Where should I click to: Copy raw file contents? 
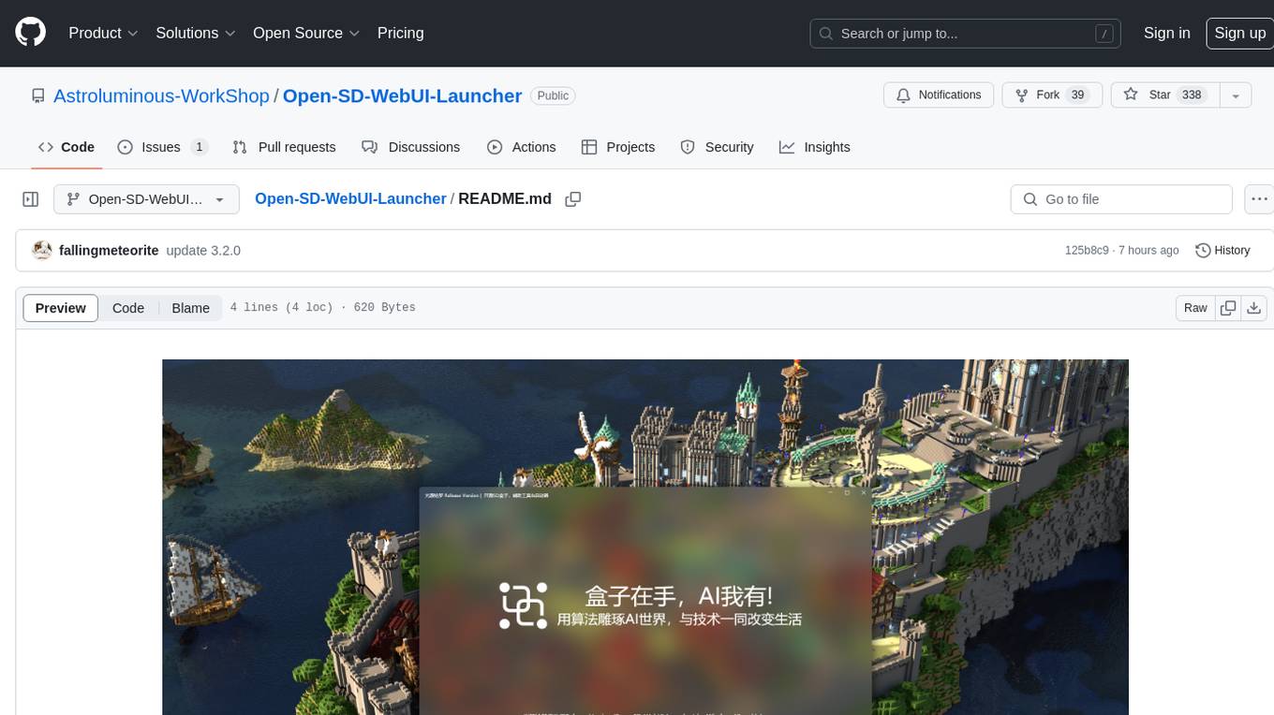(x=1228, y=308)
